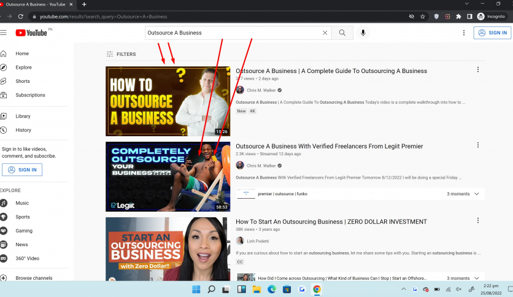Click the premier | outsource | funko moments text
Image resolution: width=513 pixels, height=297 pixels.
pos(283,194)
